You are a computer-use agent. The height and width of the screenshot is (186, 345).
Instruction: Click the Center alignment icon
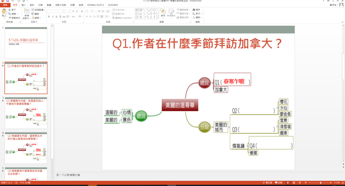tap(90, 16)
